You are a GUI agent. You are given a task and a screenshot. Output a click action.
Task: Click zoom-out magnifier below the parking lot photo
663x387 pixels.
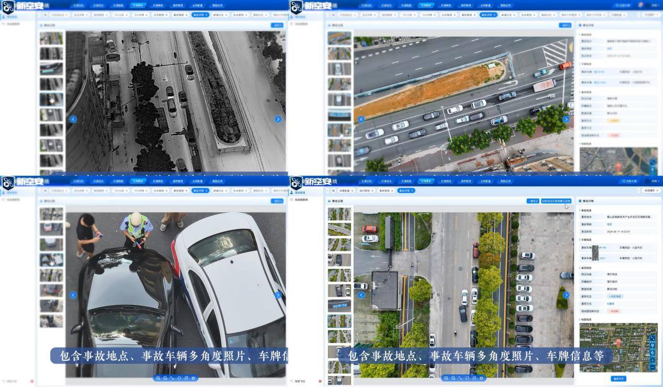tap(453, 378)
